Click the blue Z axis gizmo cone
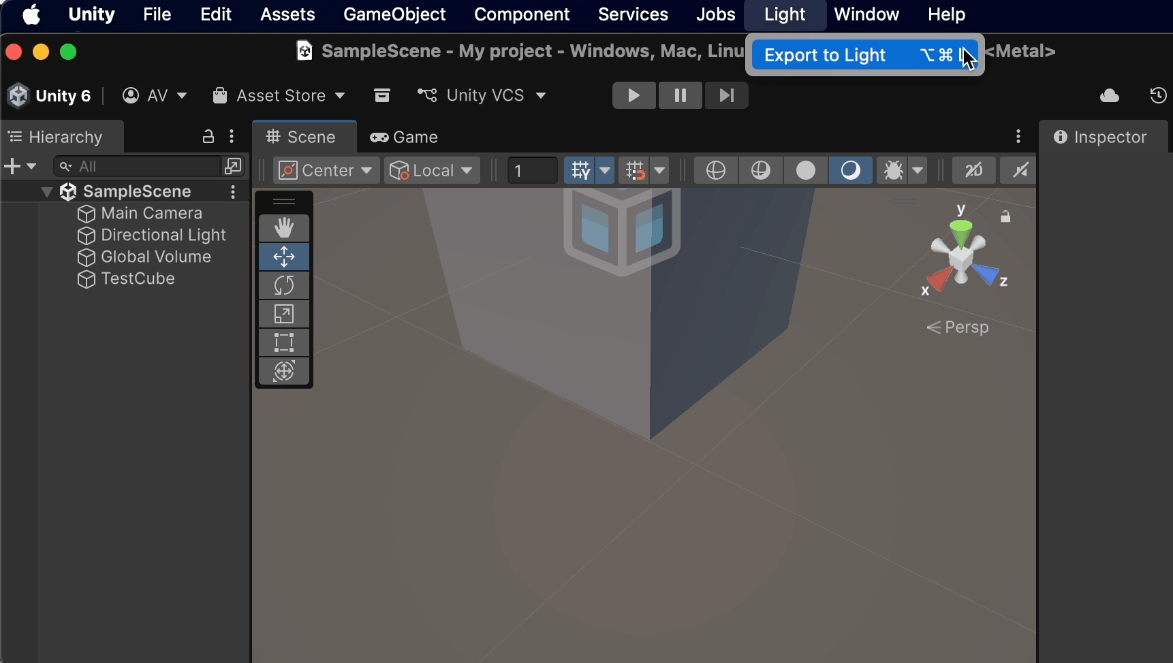The height and width of the screenshot is (663, 1173). [x=985, y=274]
